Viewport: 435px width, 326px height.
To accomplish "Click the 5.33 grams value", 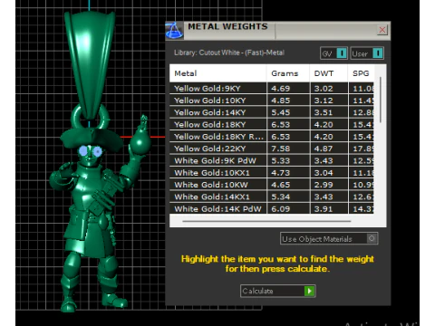I will point(280,160).
